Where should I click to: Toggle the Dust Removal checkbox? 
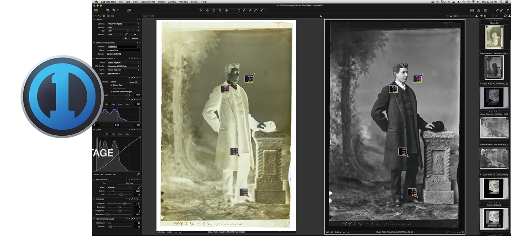tap(111, 88)
